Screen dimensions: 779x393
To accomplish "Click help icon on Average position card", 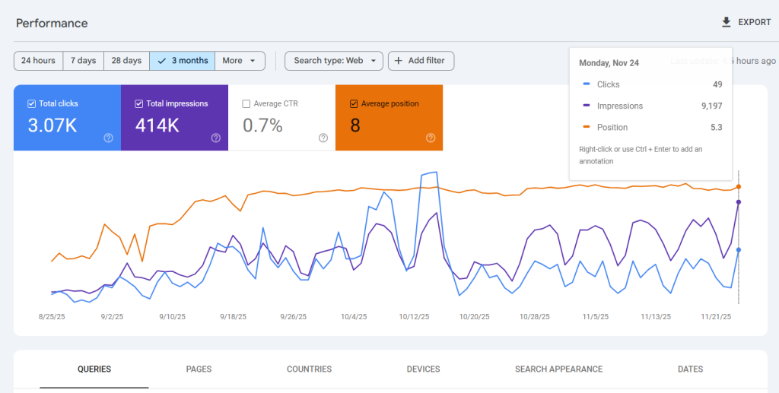I will pos(431,138).
